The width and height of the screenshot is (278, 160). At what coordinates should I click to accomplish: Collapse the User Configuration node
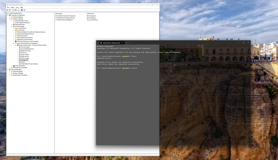click(8, 70)
